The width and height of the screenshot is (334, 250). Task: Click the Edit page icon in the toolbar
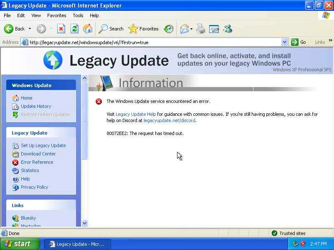coord(214,29)
